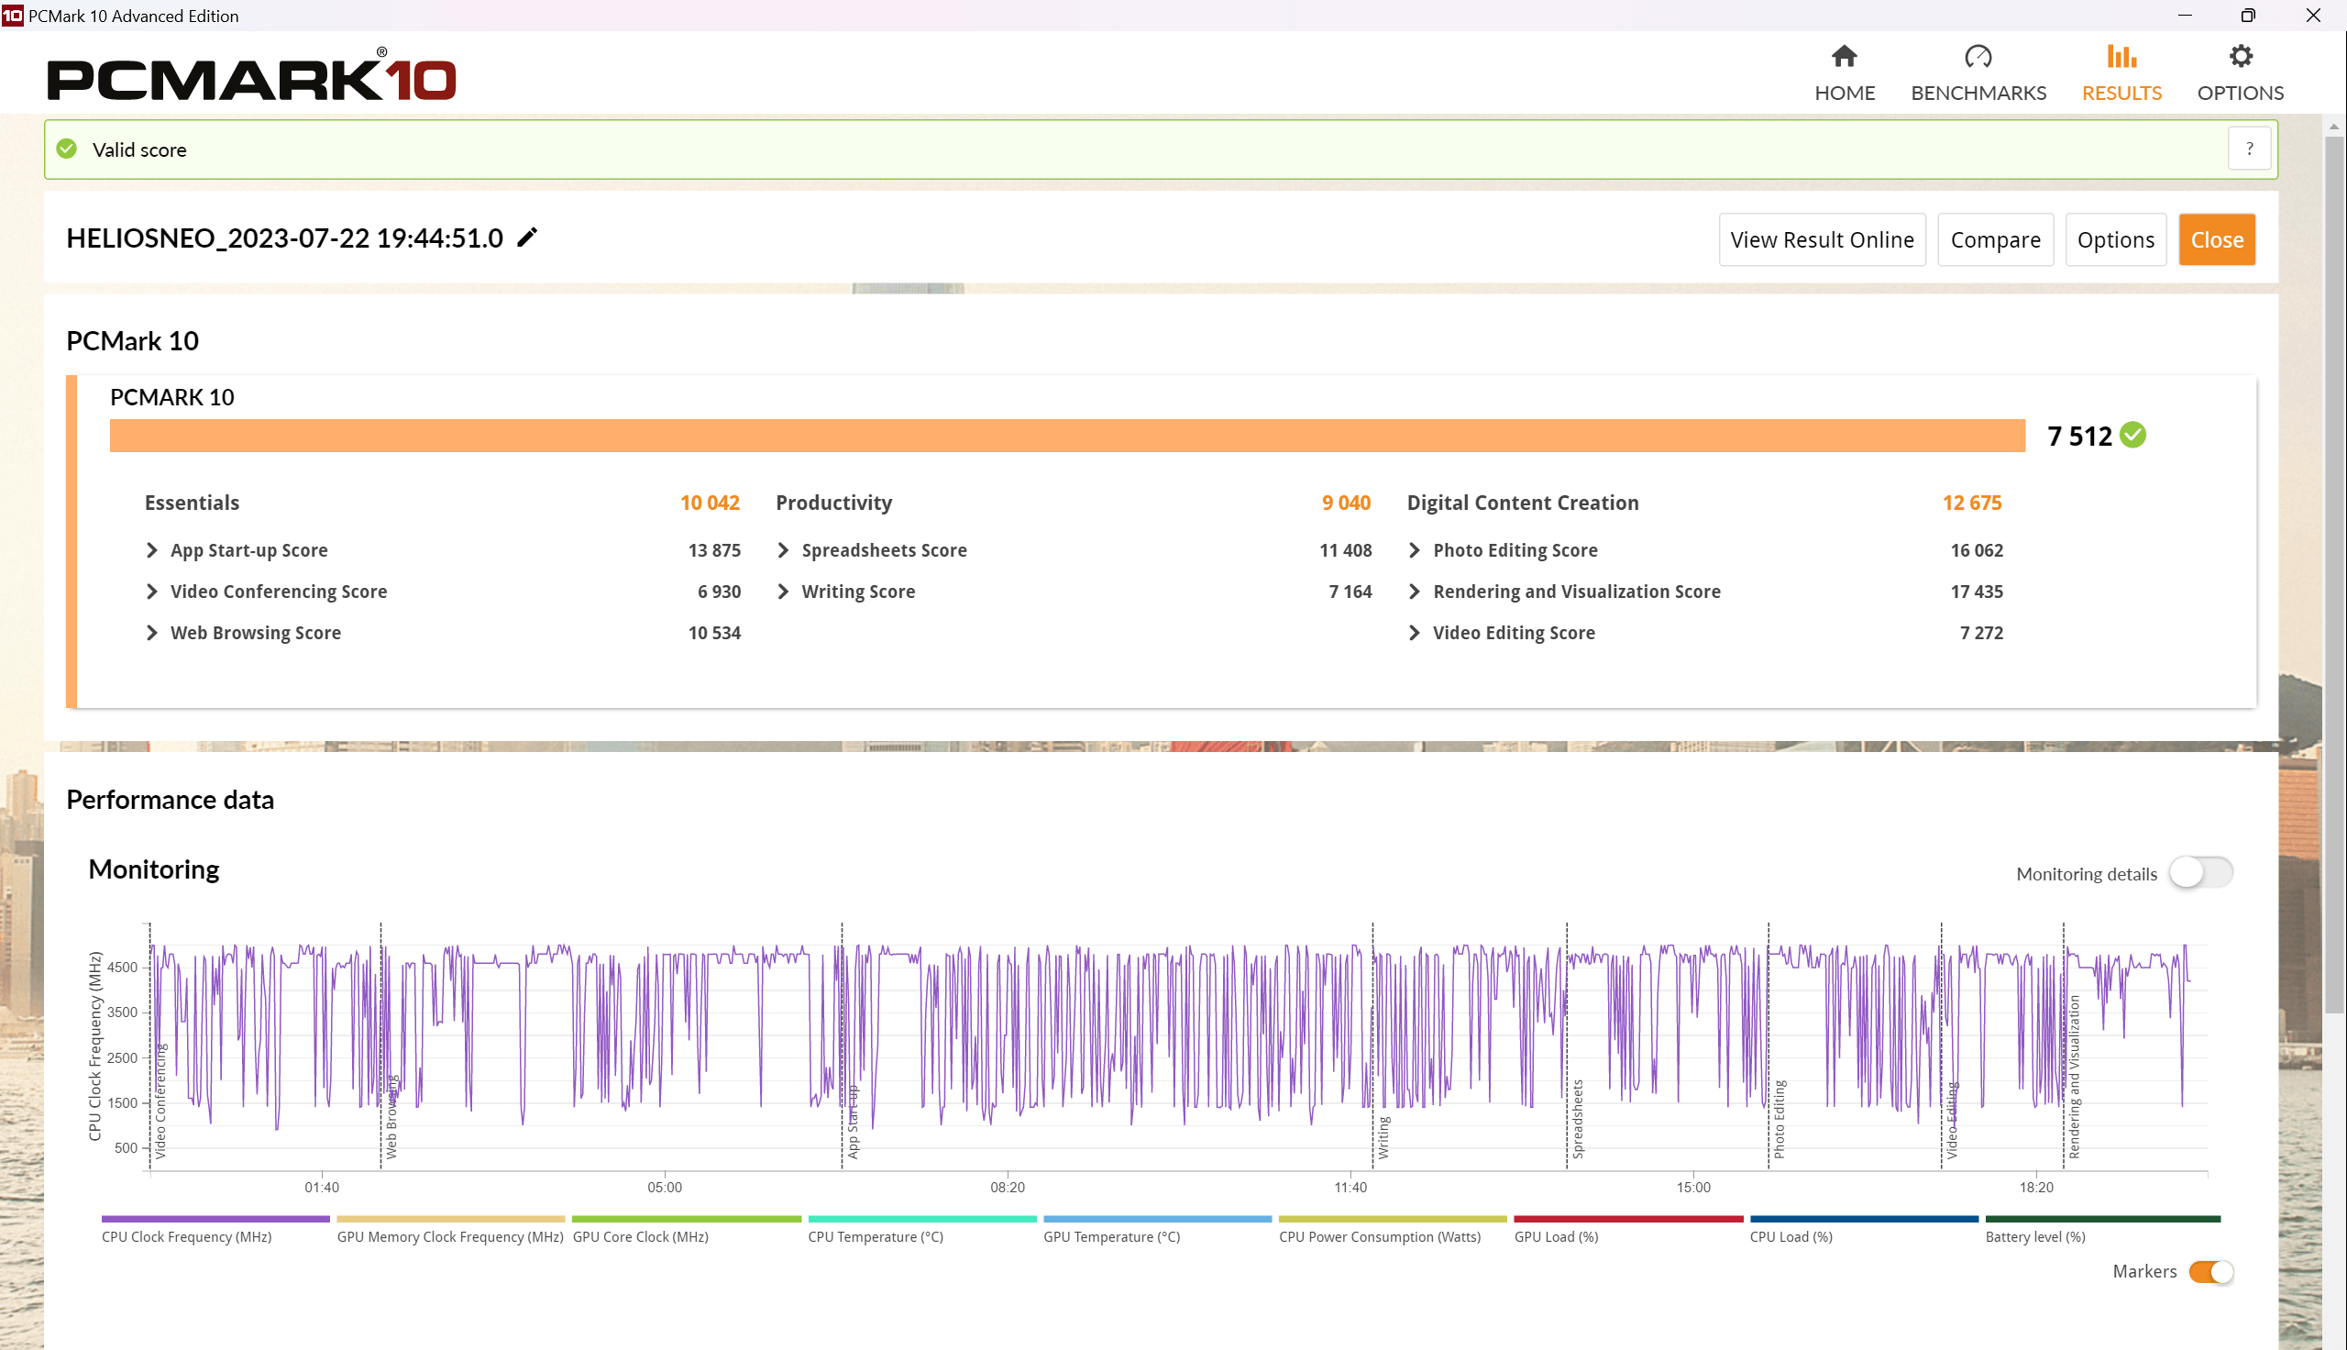Screen dimensions: 2347x1350
Task: Expand the Spreadsheets Score details
Action: pos(783,550)
